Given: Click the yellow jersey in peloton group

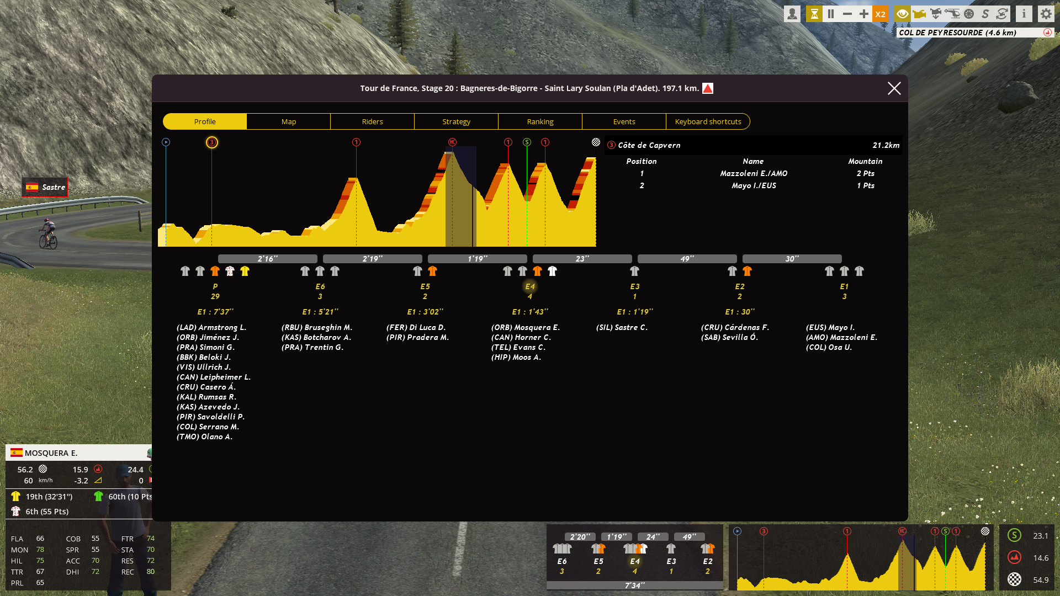Looking at the screenshot, I should (245, 271).
